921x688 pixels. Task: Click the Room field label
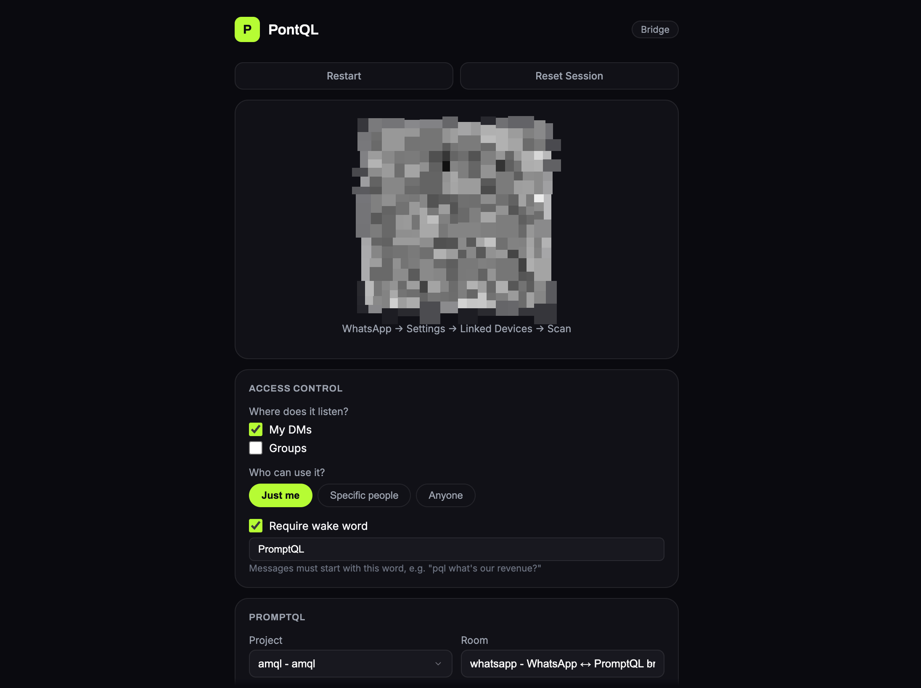click(x=474, y=640)
